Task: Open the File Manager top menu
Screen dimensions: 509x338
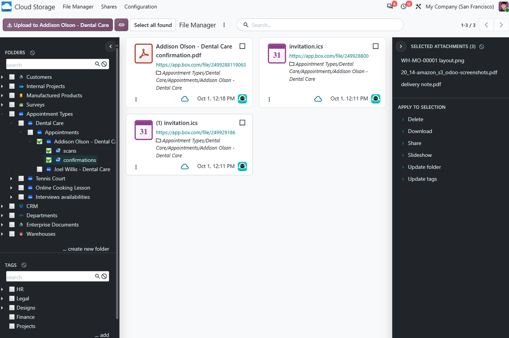Action: (x=78, y=6)
